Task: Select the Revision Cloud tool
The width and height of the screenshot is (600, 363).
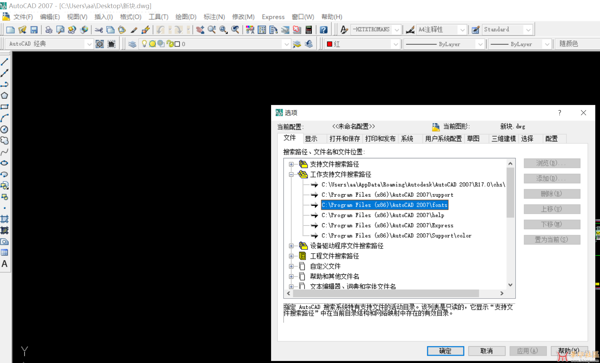Action: 4,140
